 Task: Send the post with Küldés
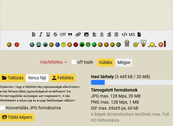tap(106, 62)
